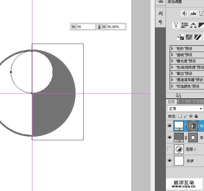The width and height of the screenshot is (204, 191).
Task: Open the Paragraph panel icon
Action: coord(161,22)
